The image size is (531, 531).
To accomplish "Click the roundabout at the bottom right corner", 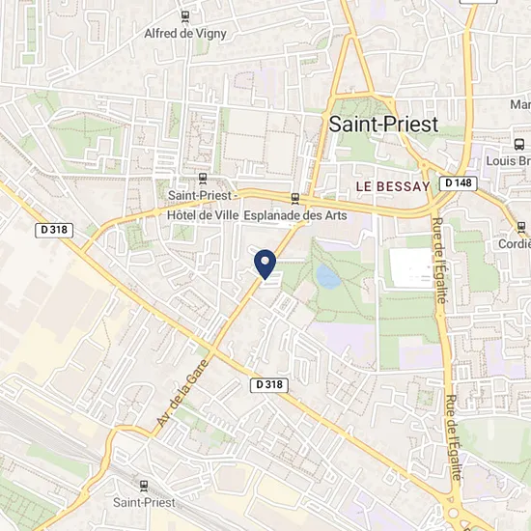I will (453, 514).
